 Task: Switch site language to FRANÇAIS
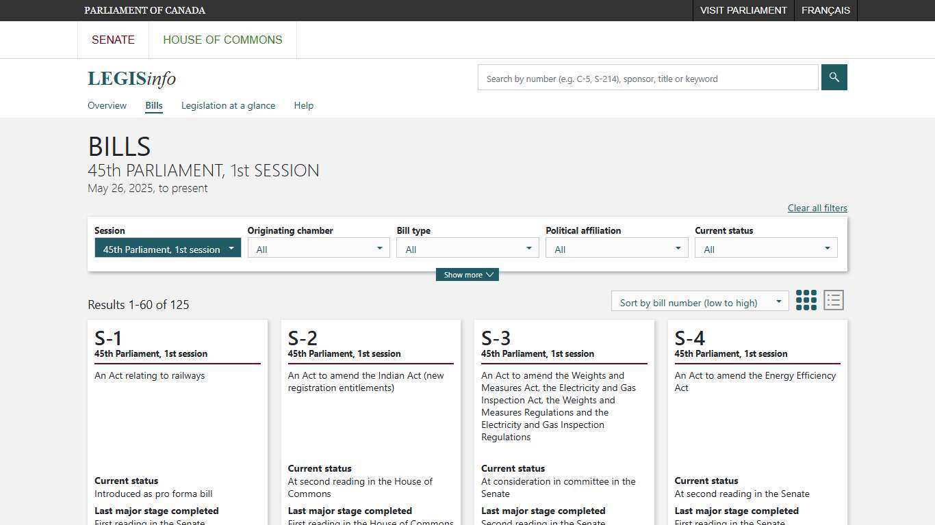(825, 10)
